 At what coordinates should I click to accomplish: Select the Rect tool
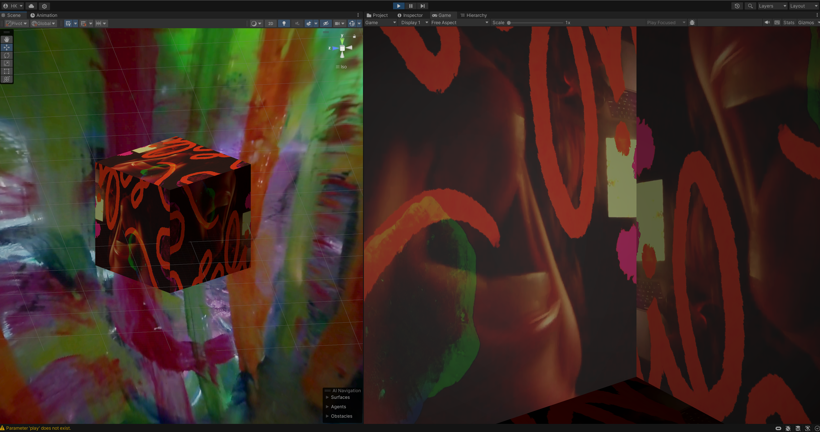tap(7, 71)
